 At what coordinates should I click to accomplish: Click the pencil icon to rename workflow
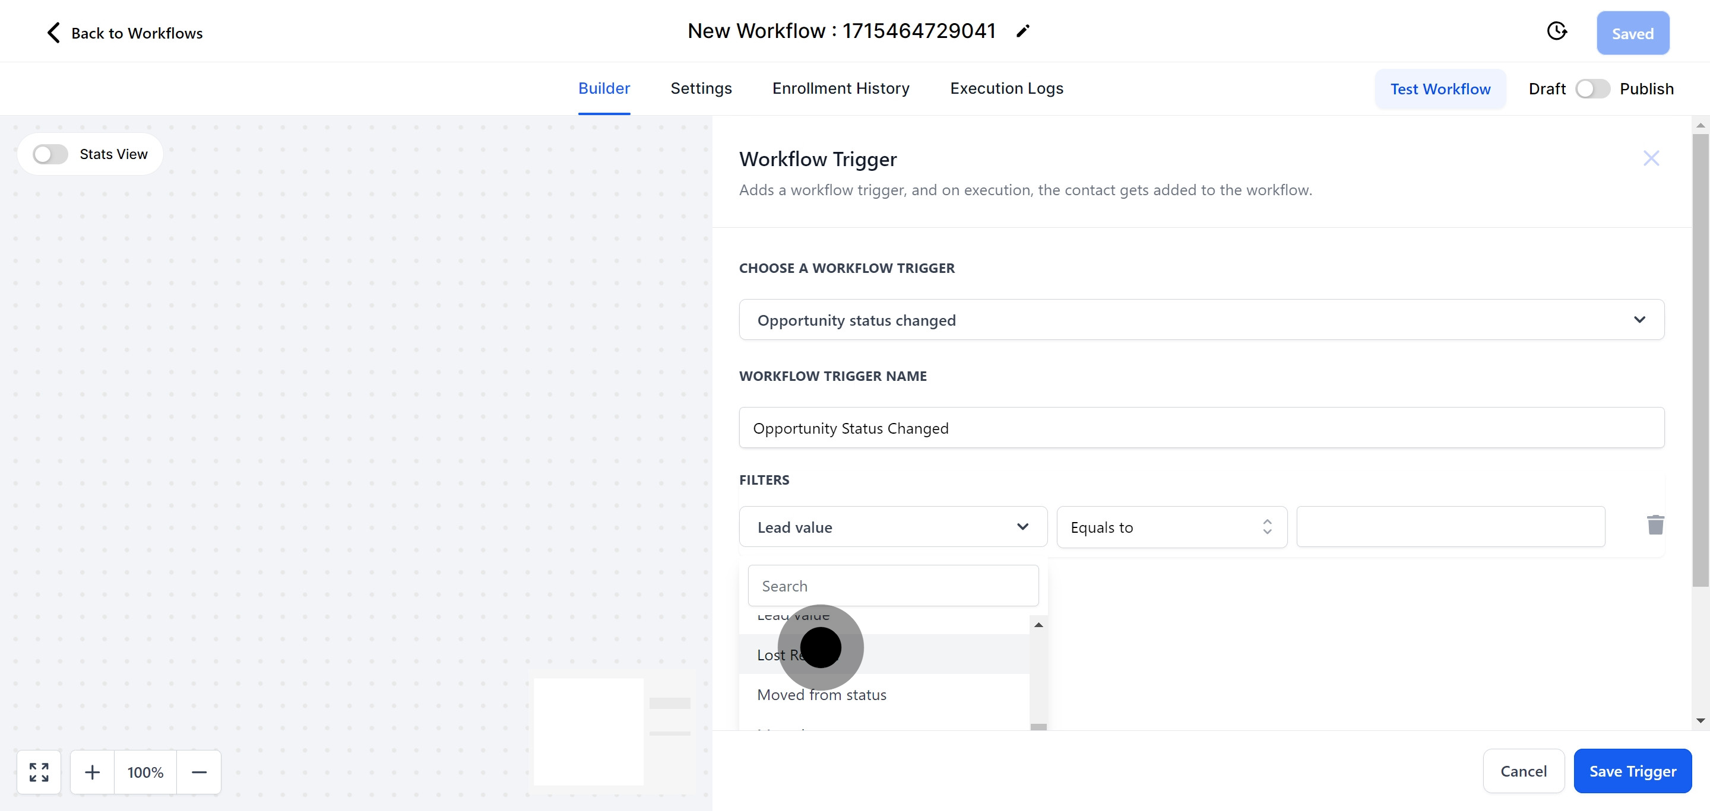[x=1022, y=31]
